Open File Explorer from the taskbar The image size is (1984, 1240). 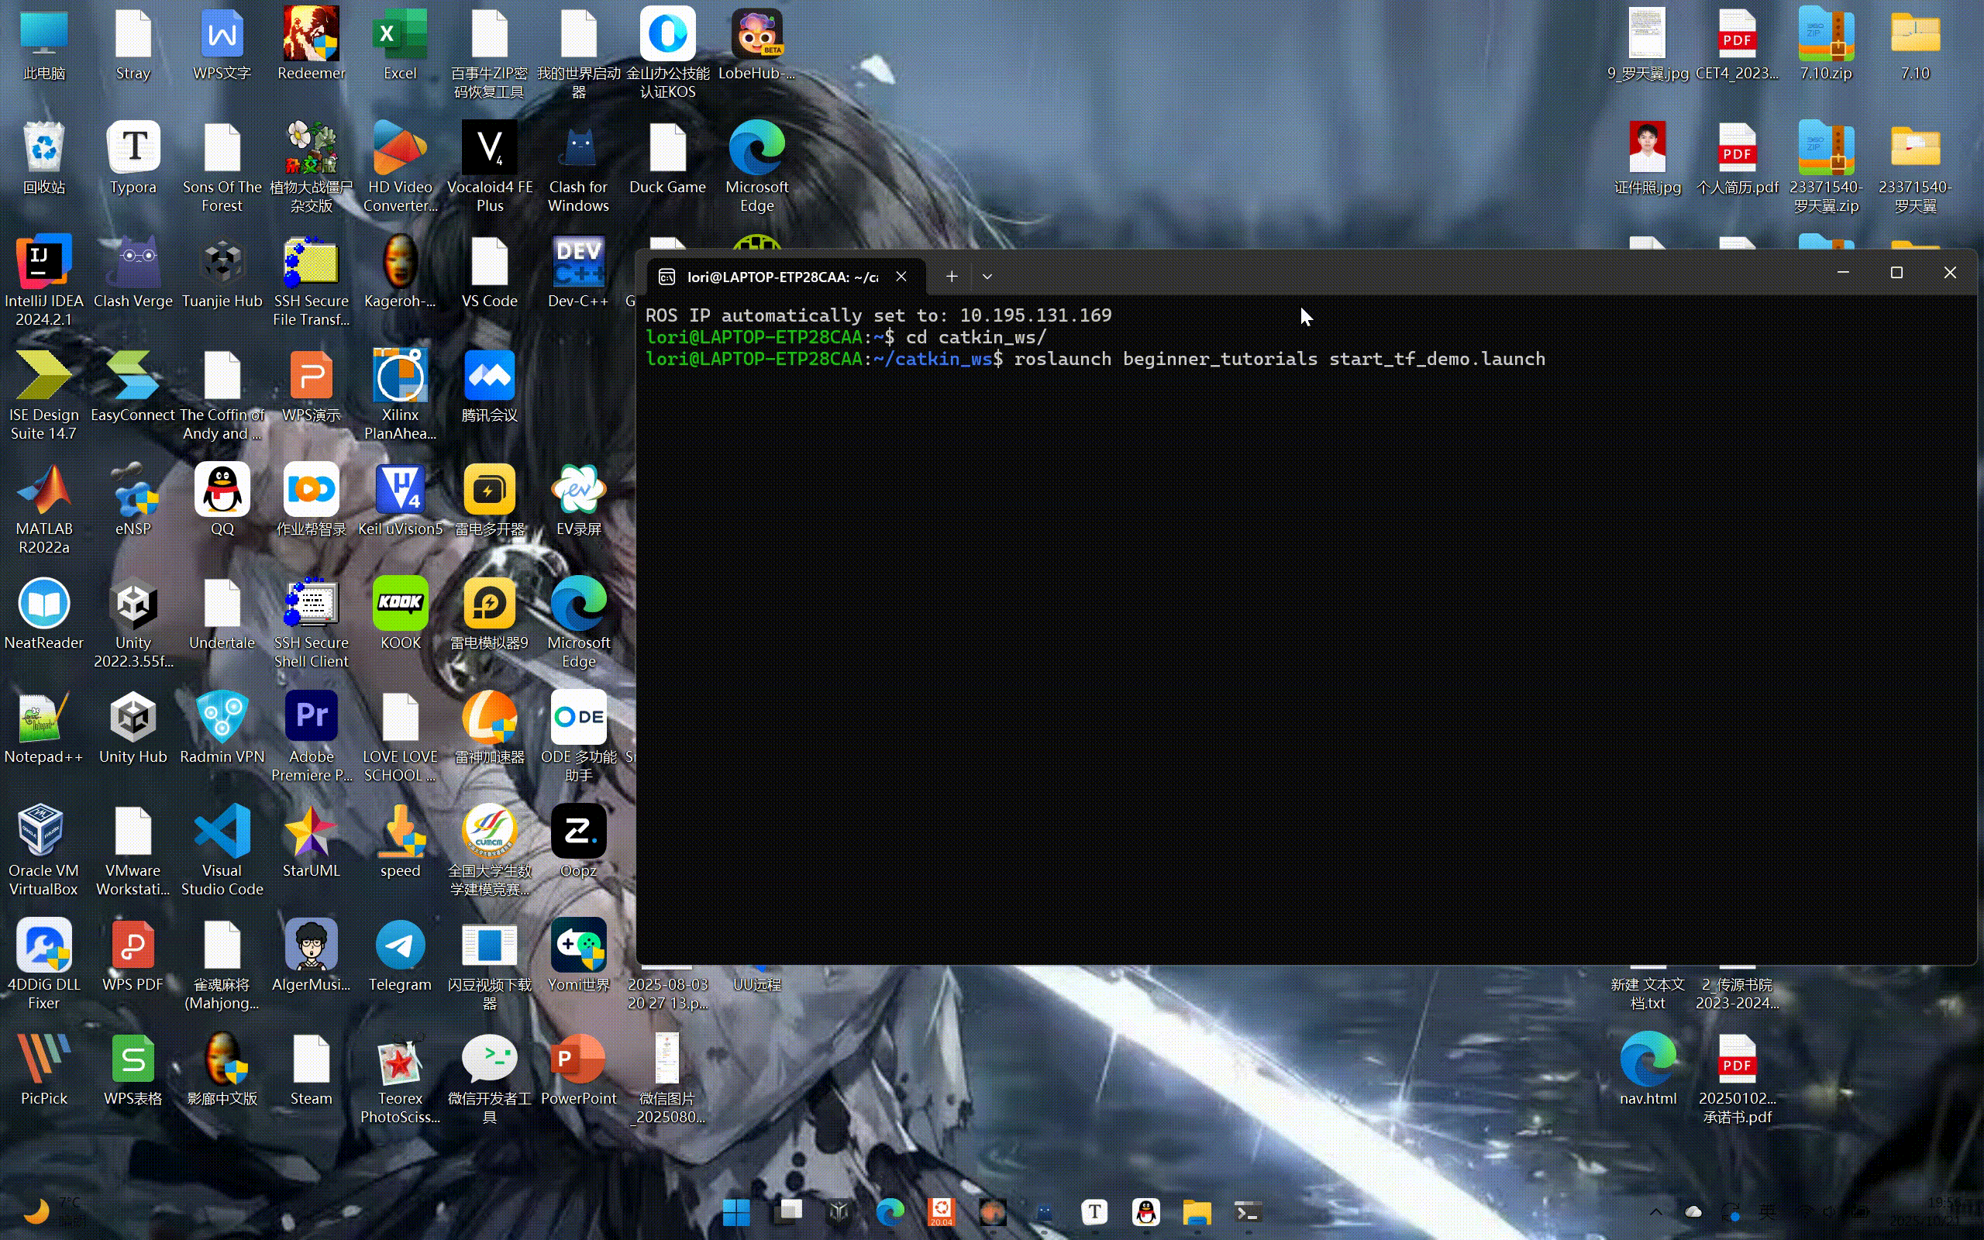(1197, 1211)
